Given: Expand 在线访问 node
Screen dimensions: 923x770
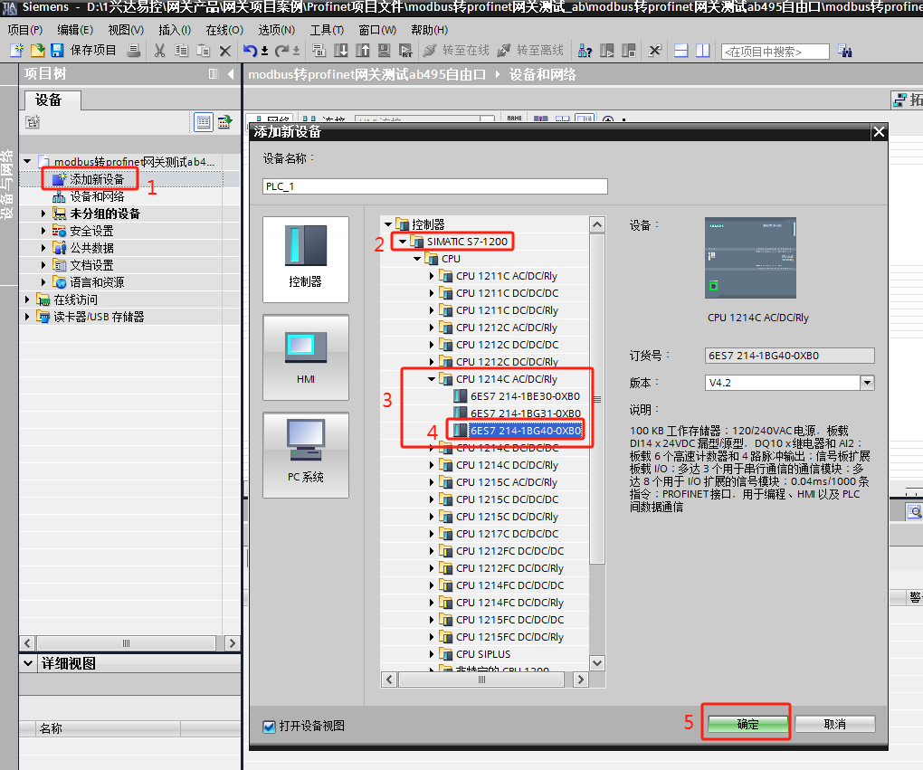Looking at the screenshot, I should click(27, 299).
